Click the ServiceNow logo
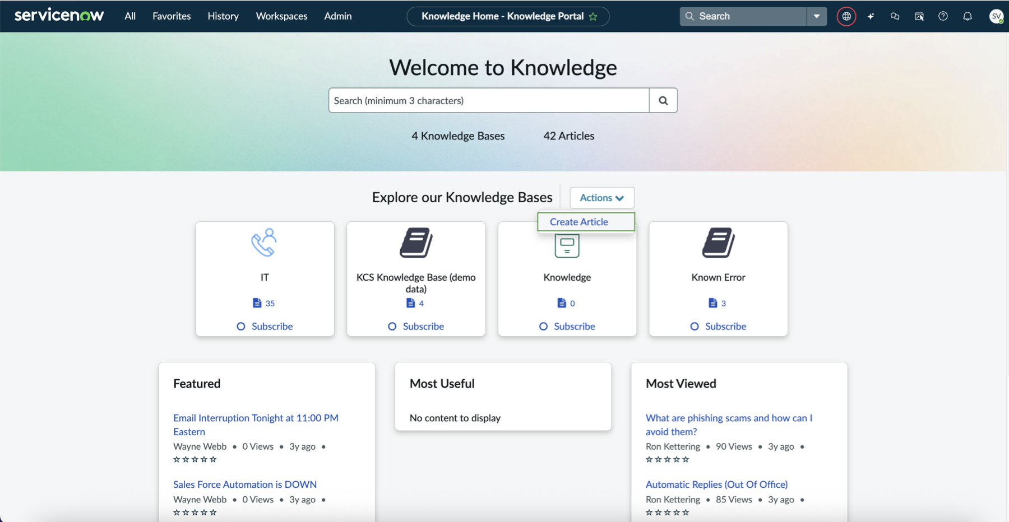The image size is (1009, 522). pyautogui.click(x=59, y=15)
